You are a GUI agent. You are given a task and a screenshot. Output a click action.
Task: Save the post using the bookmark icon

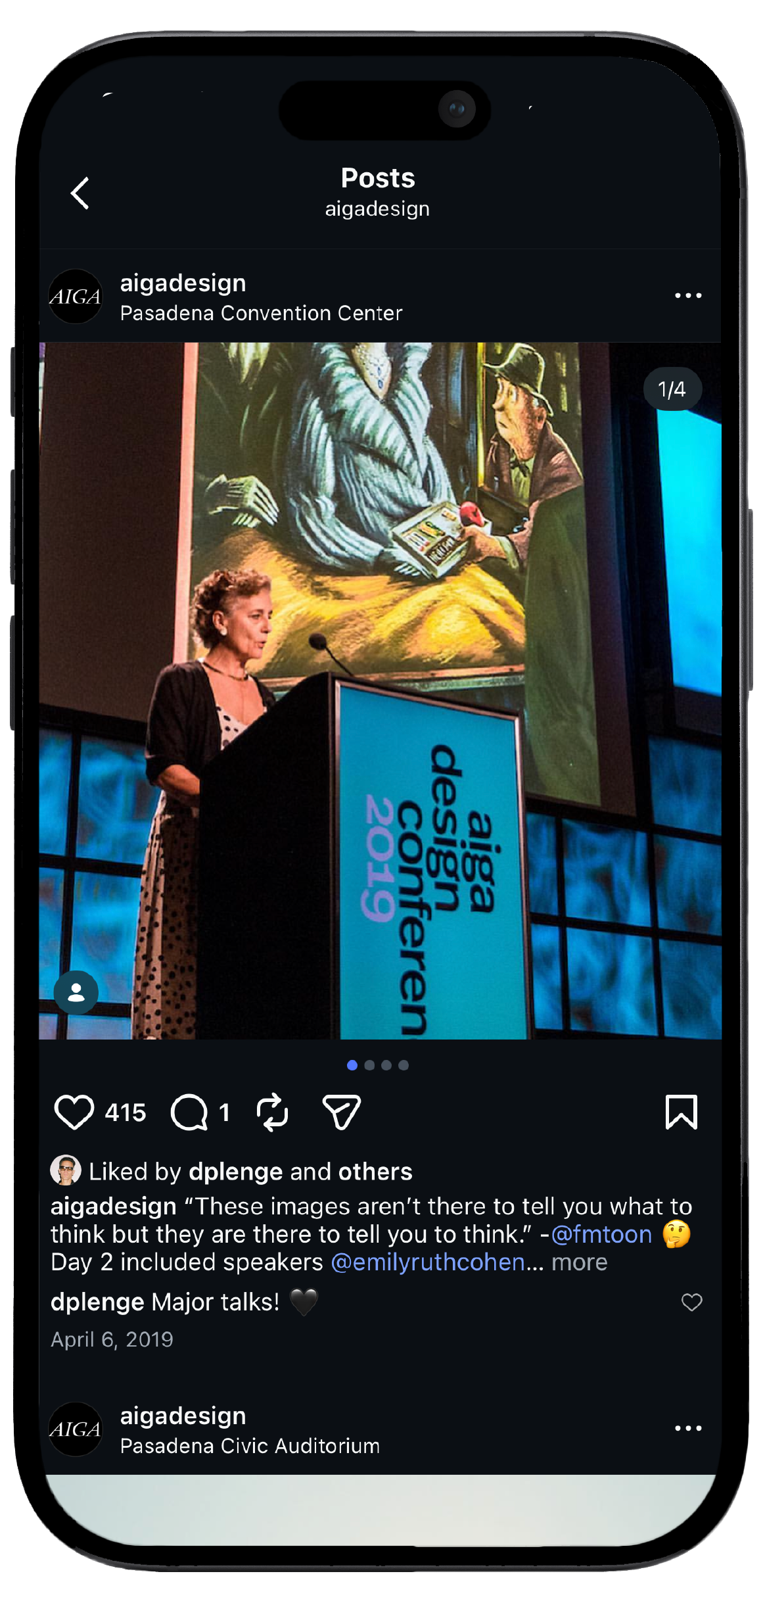click(682, 1113)
